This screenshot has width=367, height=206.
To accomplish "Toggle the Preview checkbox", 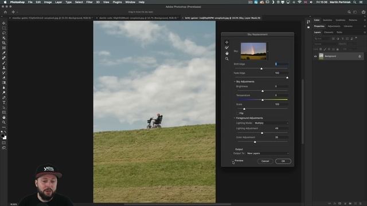I will [233, 161].
